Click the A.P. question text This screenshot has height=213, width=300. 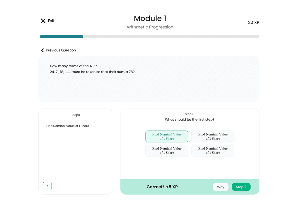pos(92,69)
